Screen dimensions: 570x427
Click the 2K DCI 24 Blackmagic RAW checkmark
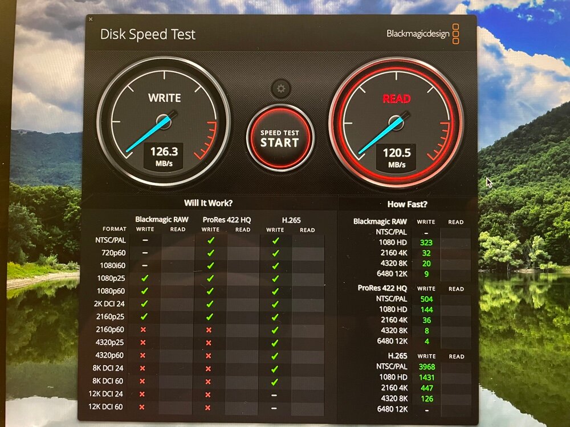click(144, 304)
